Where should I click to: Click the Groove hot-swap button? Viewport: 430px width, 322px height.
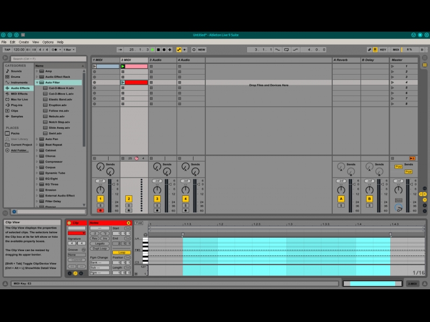(83, 250)
